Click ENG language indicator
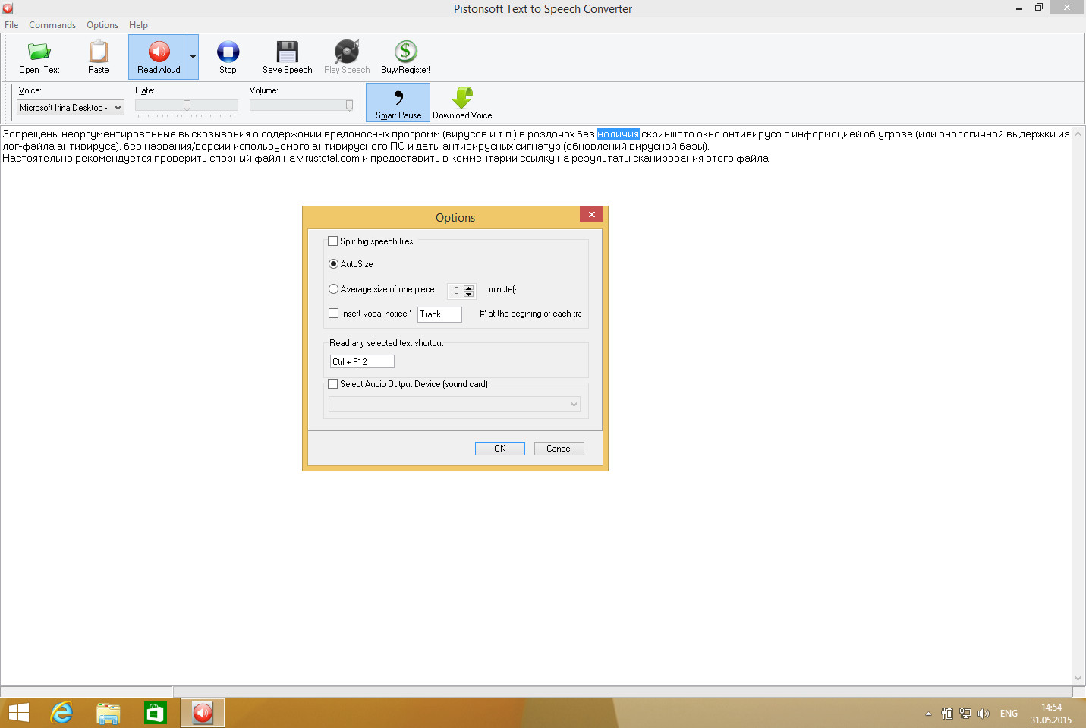The height and width of the screenshot is (728, 1086). pos(1009,714)
